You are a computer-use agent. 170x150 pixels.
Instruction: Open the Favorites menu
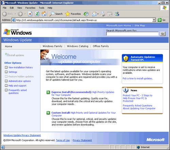tap(30, 8)
